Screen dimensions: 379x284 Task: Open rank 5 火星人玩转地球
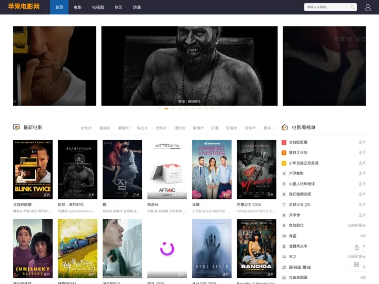coord(324,184)
